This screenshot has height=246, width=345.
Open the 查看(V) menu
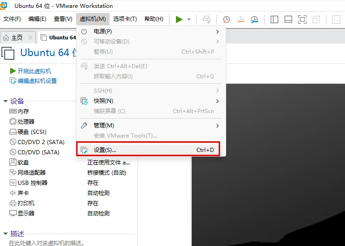click(x=63, y=19)
